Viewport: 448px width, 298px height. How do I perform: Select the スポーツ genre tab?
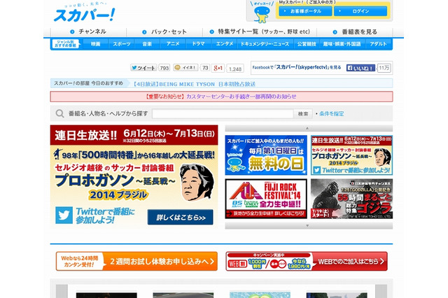(x=121, y=44)
